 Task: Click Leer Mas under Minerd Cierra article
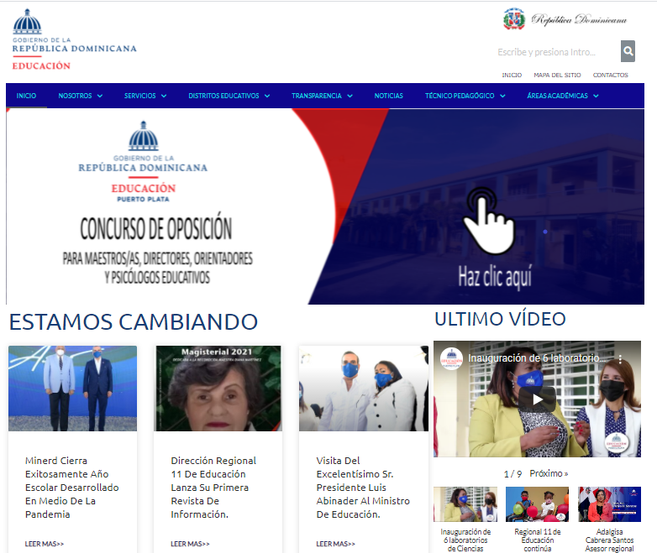(x=44, y=544)
